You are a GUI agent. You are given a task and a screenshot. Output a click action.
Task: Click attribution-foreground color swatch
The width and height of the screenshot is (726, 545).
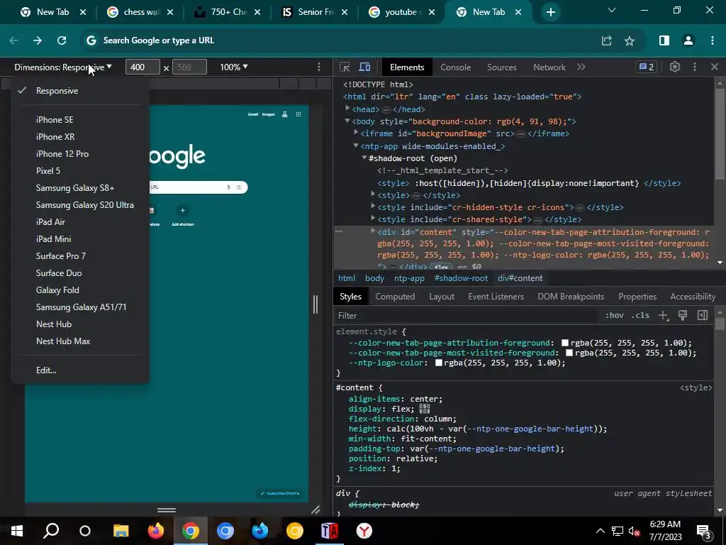565,343
